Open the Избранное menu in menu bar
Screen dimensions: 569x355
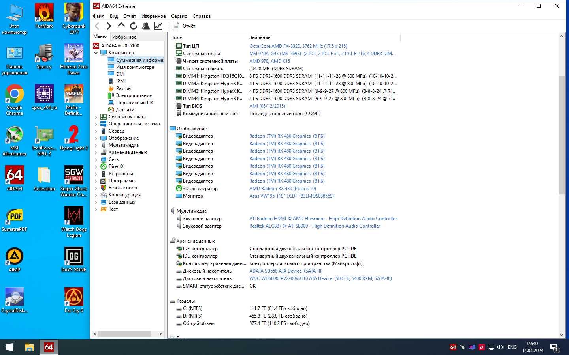click(153, 16)
